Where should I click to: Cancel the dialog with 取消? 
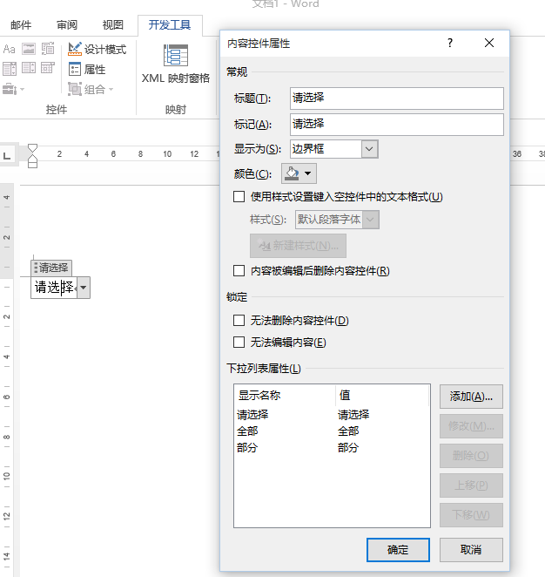pos(471,550)
